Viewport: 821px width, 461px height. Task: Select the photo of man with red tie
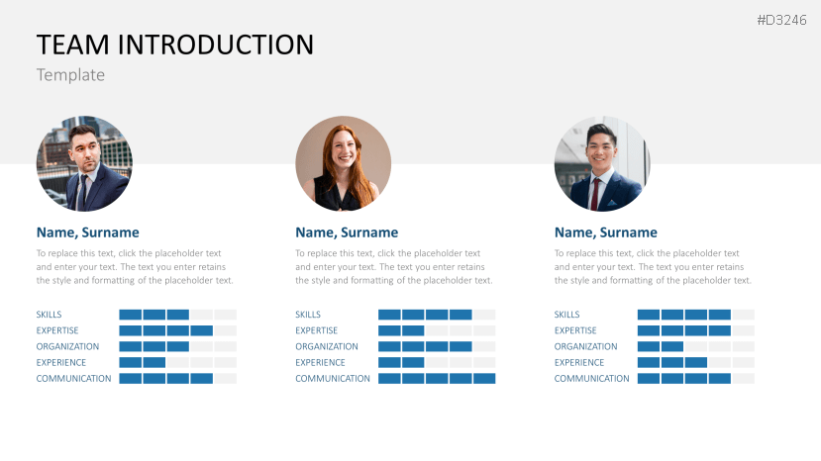pyautogui.click(x=601, y=164)
